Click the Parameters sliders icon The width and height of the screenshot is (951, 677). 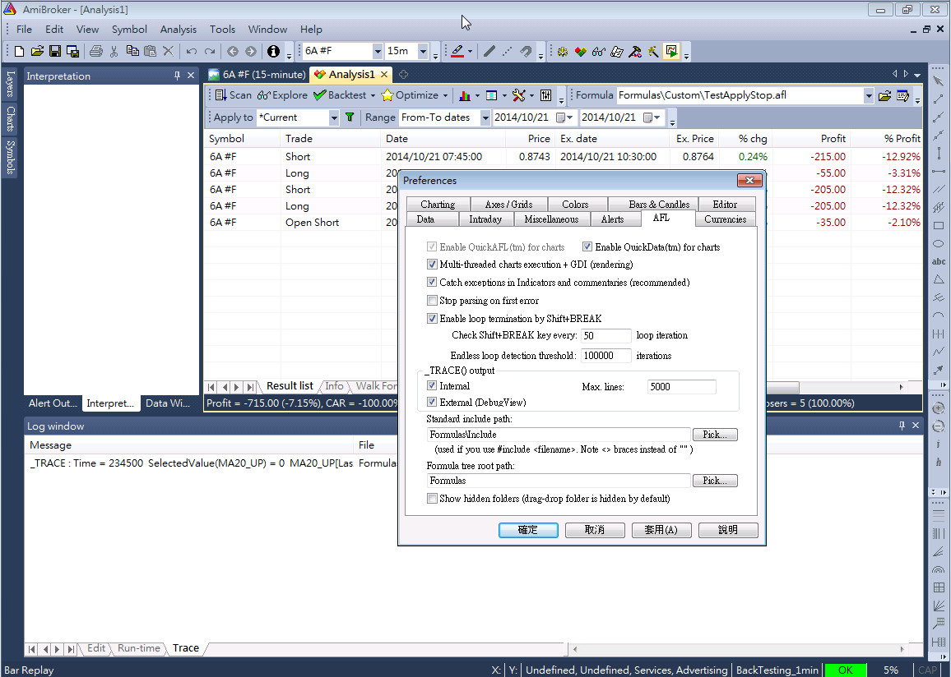pos(546,95)
